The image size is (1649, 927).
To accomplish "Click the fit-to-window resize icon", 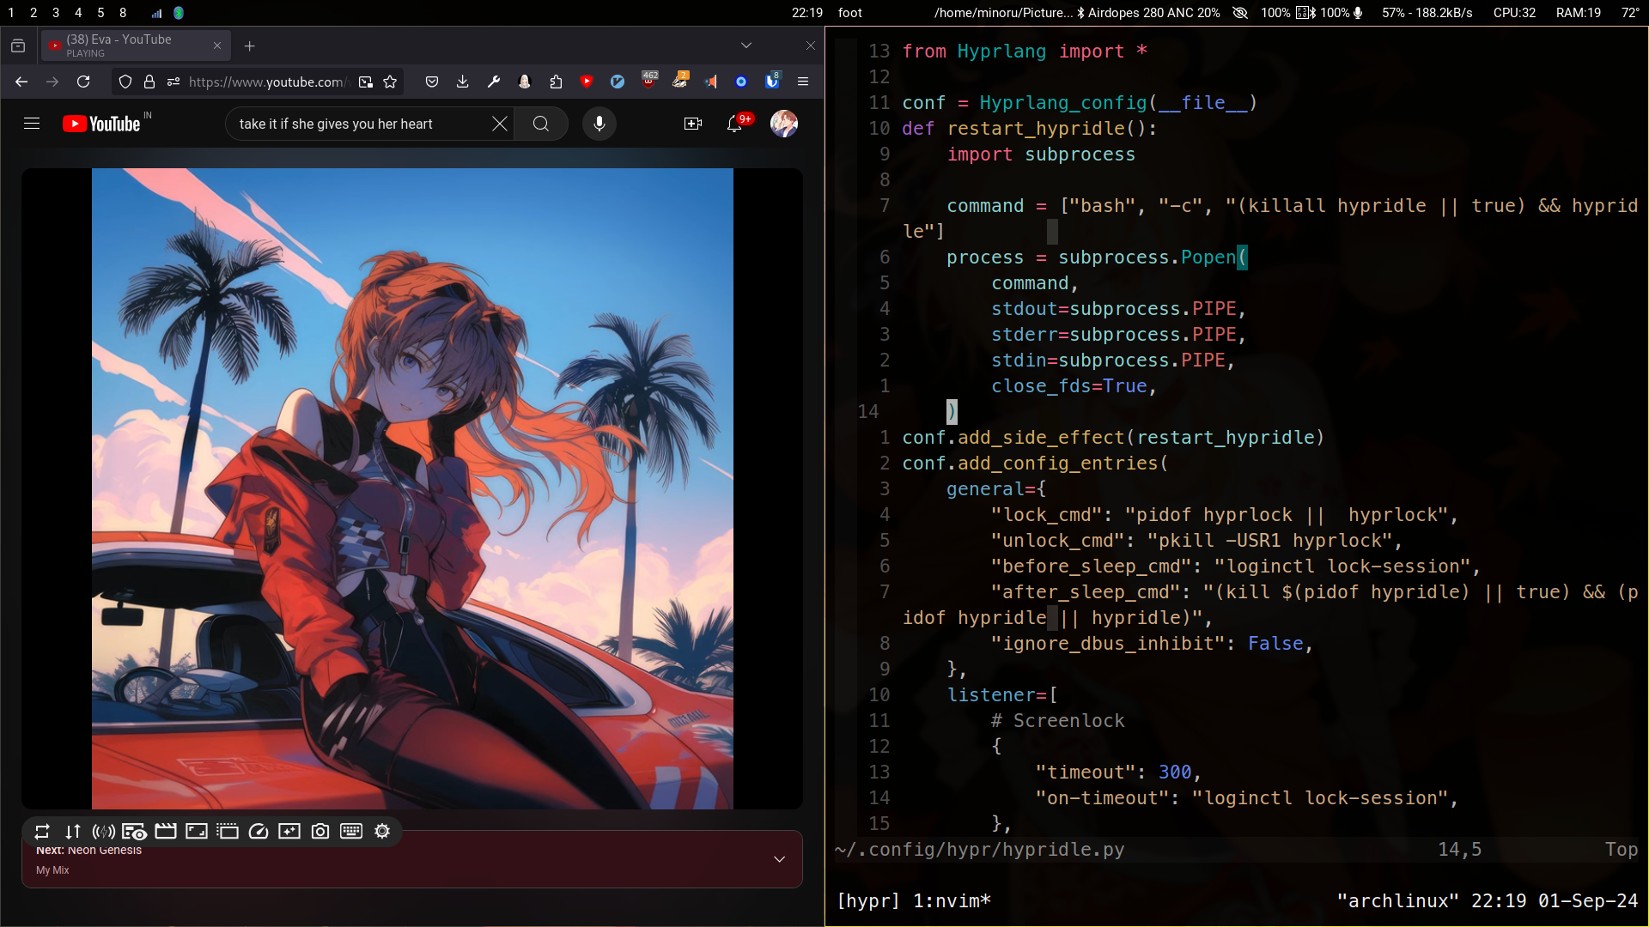I will click(x=197, y=831).
